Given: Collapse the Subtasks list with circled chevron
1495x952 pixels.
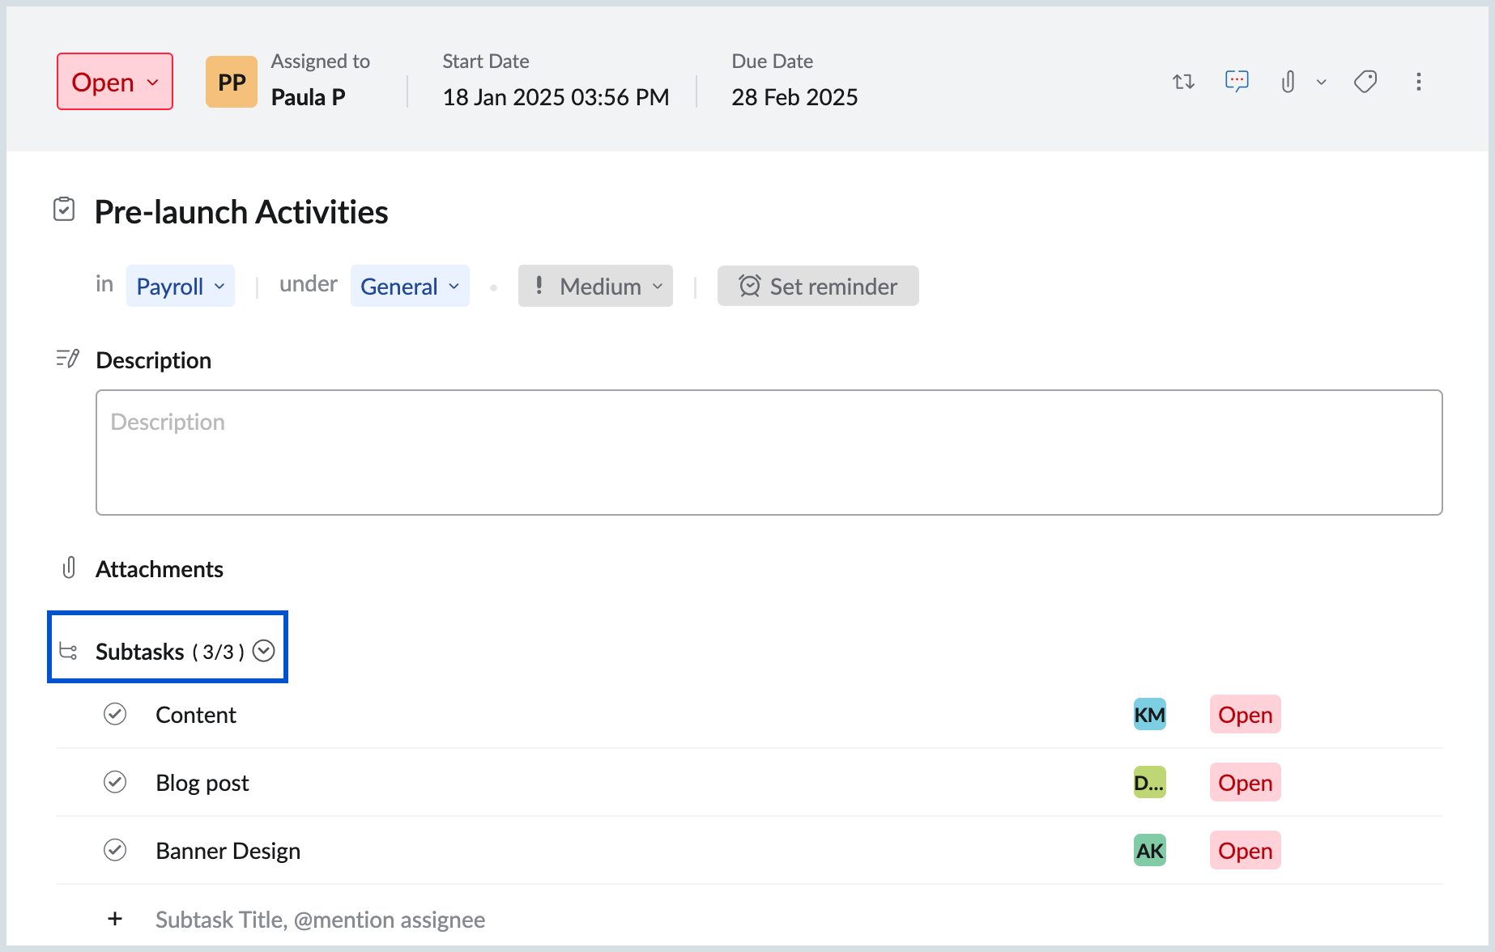Looking at the screenshot, I should (264, 651).
